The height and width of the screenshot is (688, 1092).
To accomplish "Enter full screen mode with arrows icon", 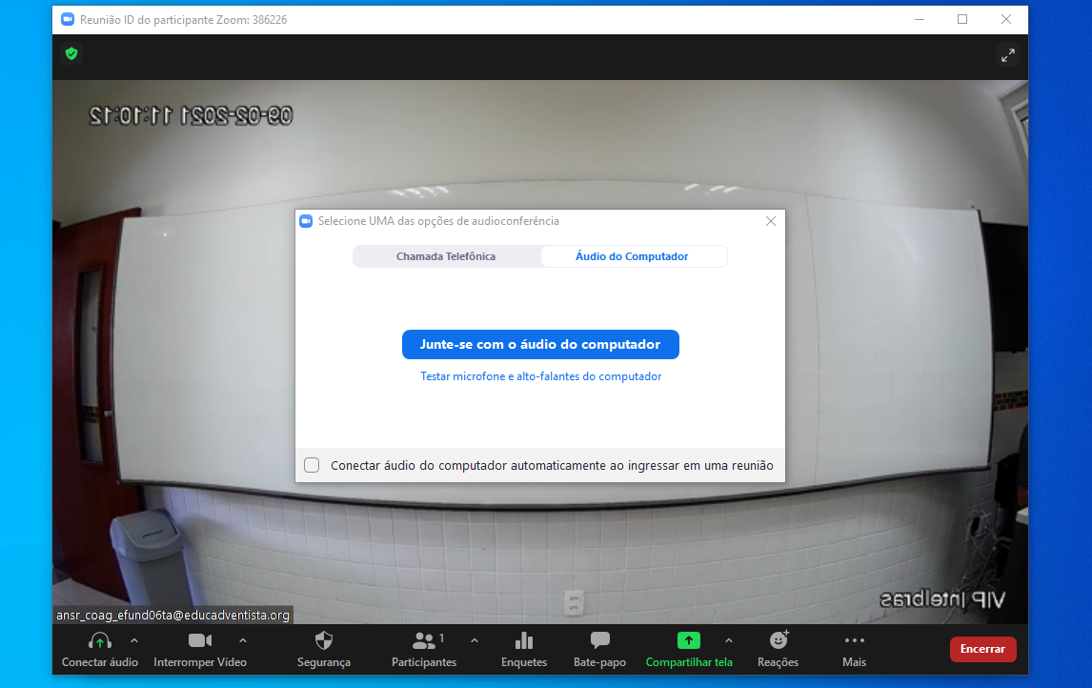I will [1008, 55].
